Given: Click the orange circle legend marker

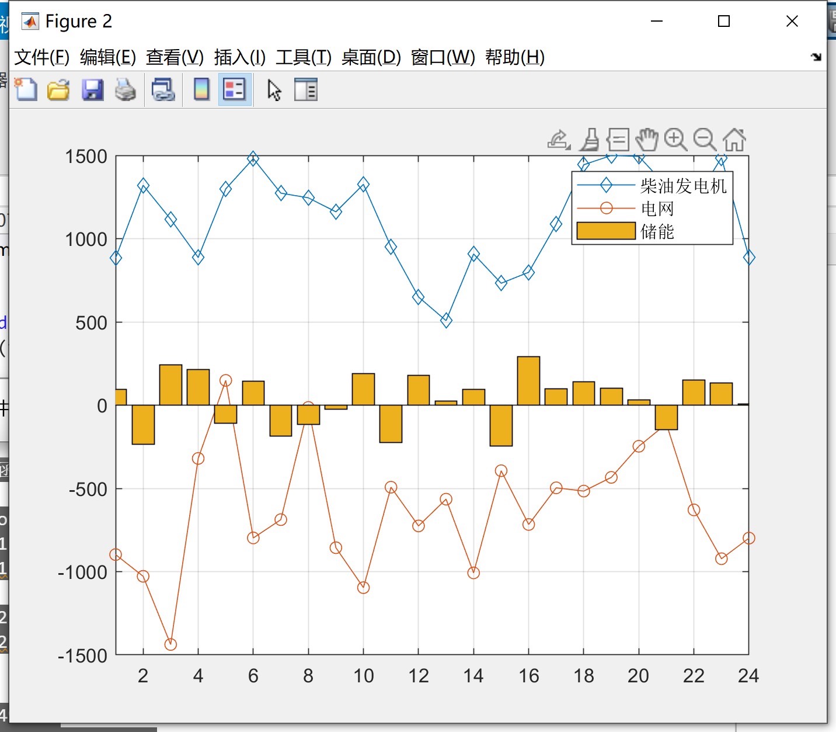Looking at the screenshot, I should pos(607,208).
